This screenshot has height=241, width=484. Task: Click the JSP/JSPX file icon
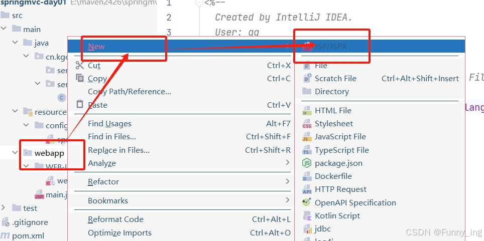coord(307,47)
